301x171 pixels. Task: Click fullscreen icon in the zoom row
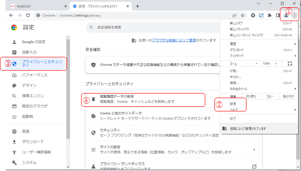coord(290,64)
